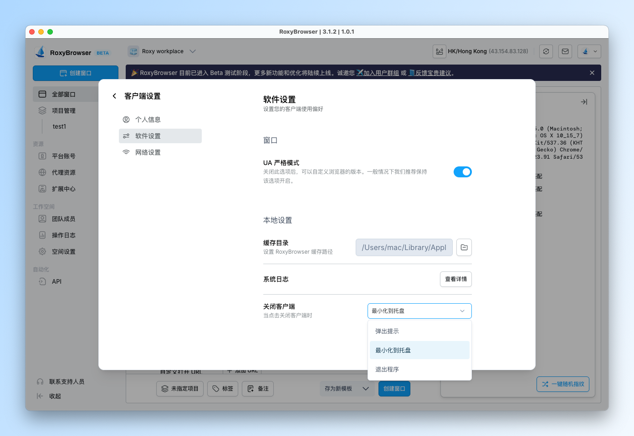Open 网络设置 settings section

160,152
